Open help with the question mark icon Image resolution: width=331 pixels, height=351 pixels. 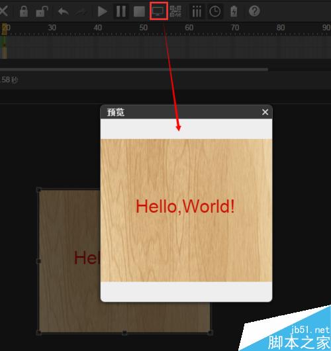coord(254,11)
